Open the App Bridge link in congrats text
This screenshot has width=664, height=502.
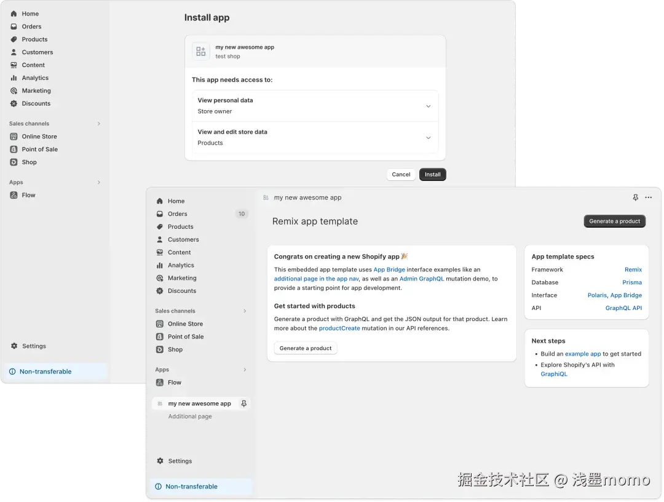pos(389,269)
